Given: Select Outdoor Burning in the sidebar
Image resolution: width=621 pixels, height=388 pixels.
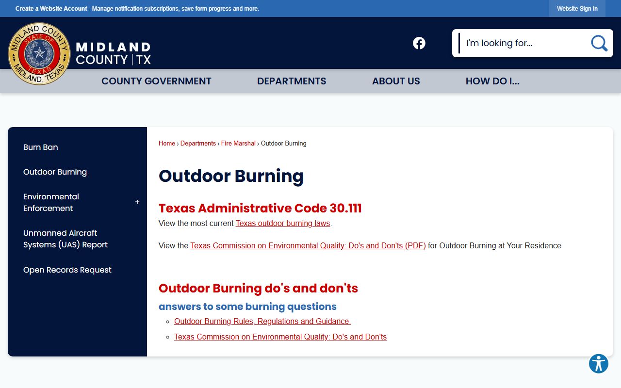Looking at the screenshot, I should click(55, 172).
